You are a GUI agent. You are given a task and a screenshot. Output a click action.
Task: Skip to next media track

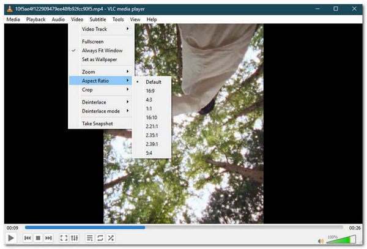[x=48, y=238]
